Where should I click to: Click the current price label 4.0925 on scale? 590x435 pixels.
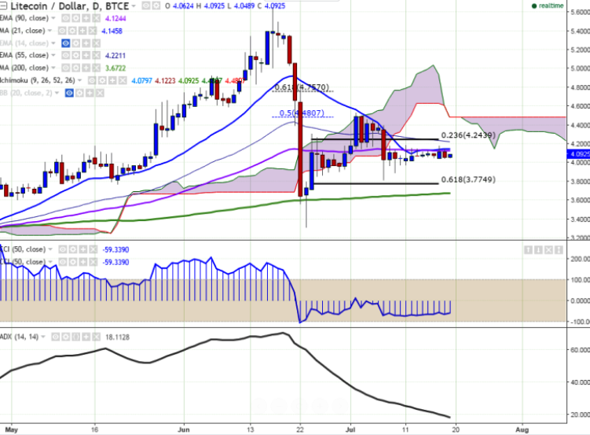(578, 154)
